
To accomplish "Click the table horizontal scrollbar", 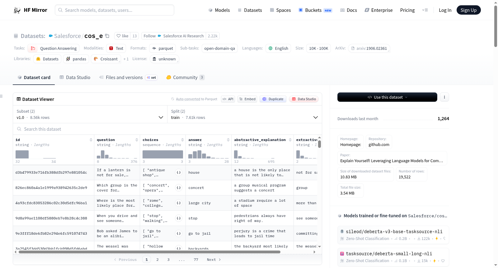I will (149, 252).
